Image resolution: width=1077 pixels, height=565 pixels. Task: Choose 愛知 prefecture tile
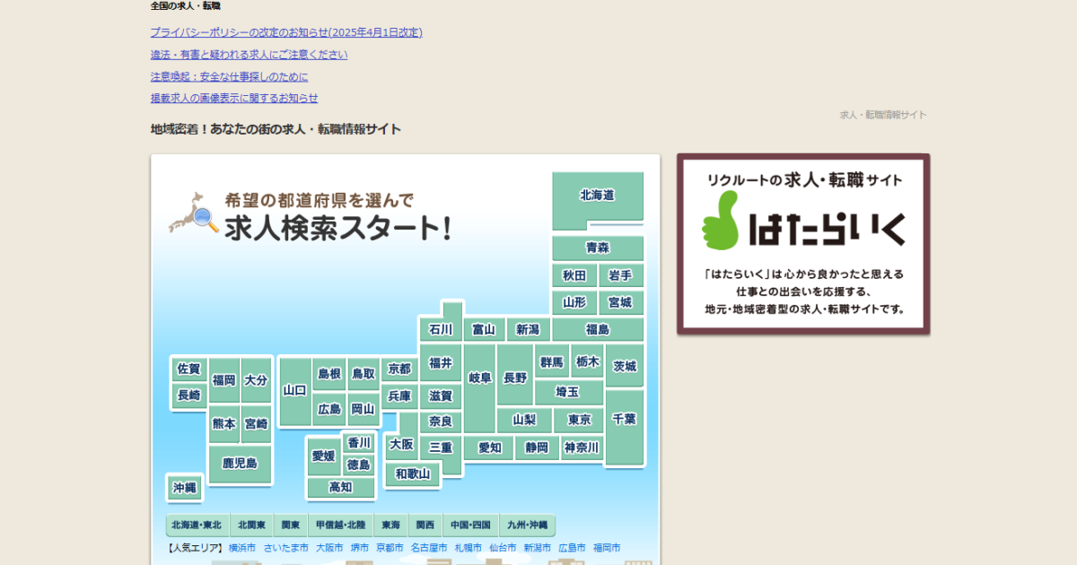click(489, 448)
